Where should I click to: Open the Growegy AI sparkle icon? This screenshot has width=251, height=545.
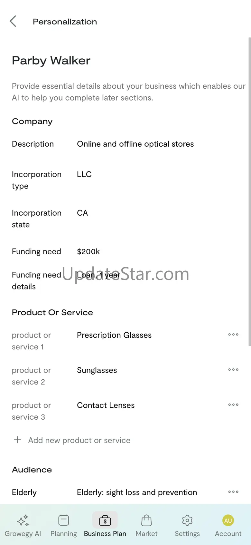click(23, 520)
